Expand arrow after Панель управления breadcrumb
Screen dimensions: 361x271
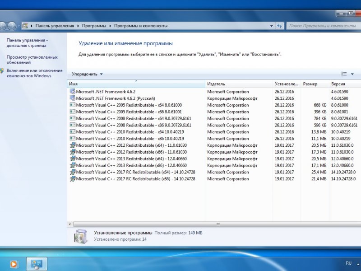pyautogui.click(x=78, y=26)
